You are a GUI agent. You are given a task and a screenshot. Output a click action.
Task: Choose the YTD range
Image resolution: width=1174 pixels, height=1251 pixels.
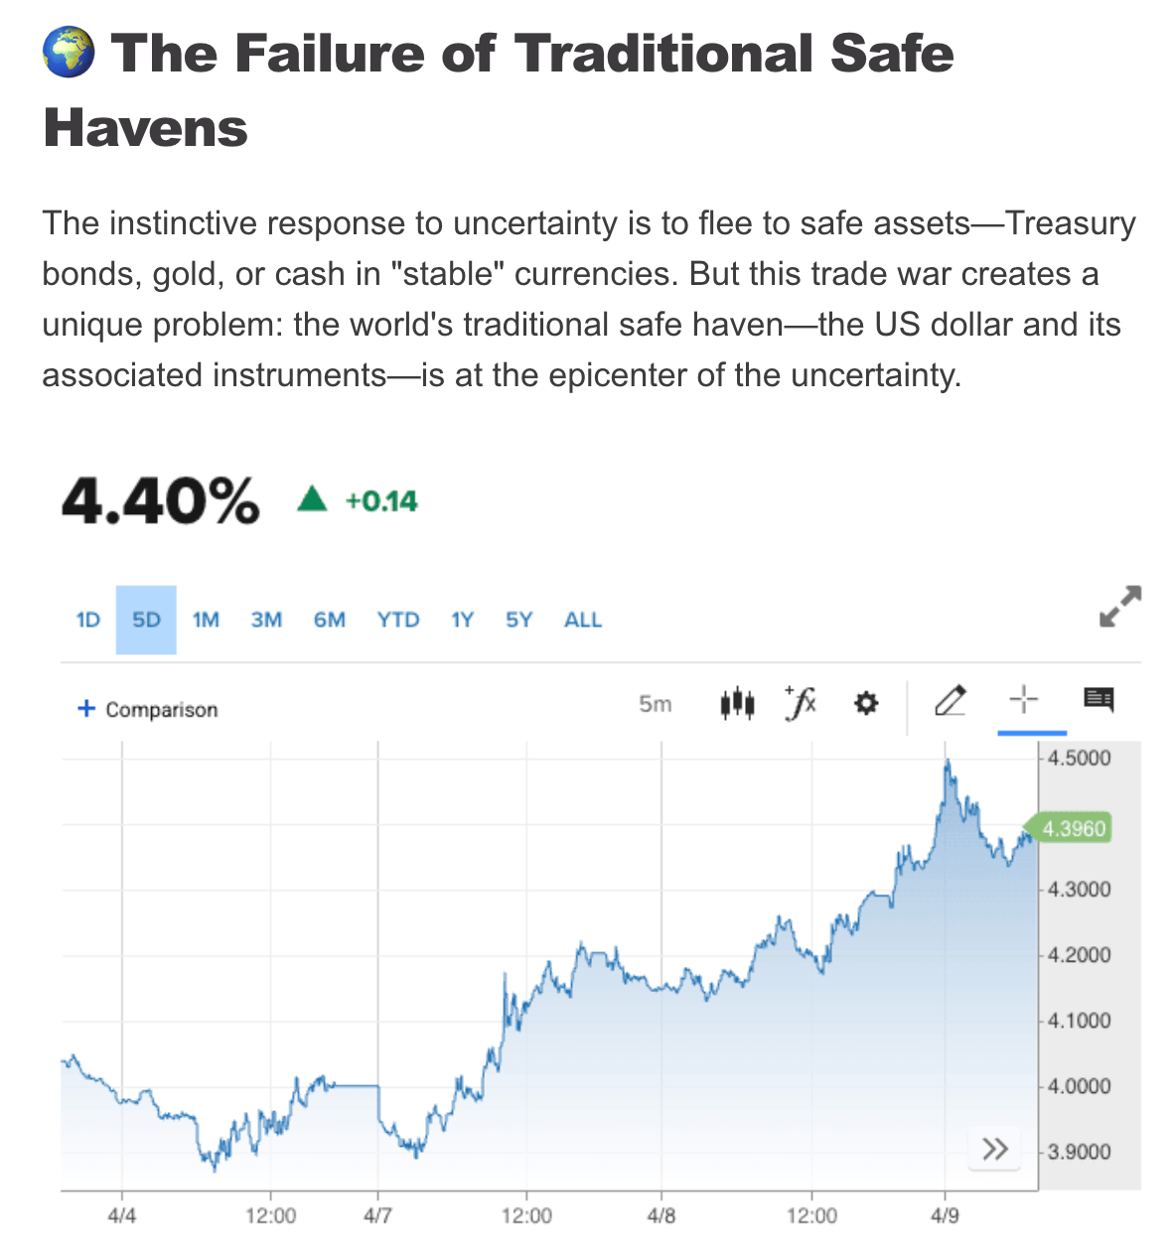tap(398, 620)
